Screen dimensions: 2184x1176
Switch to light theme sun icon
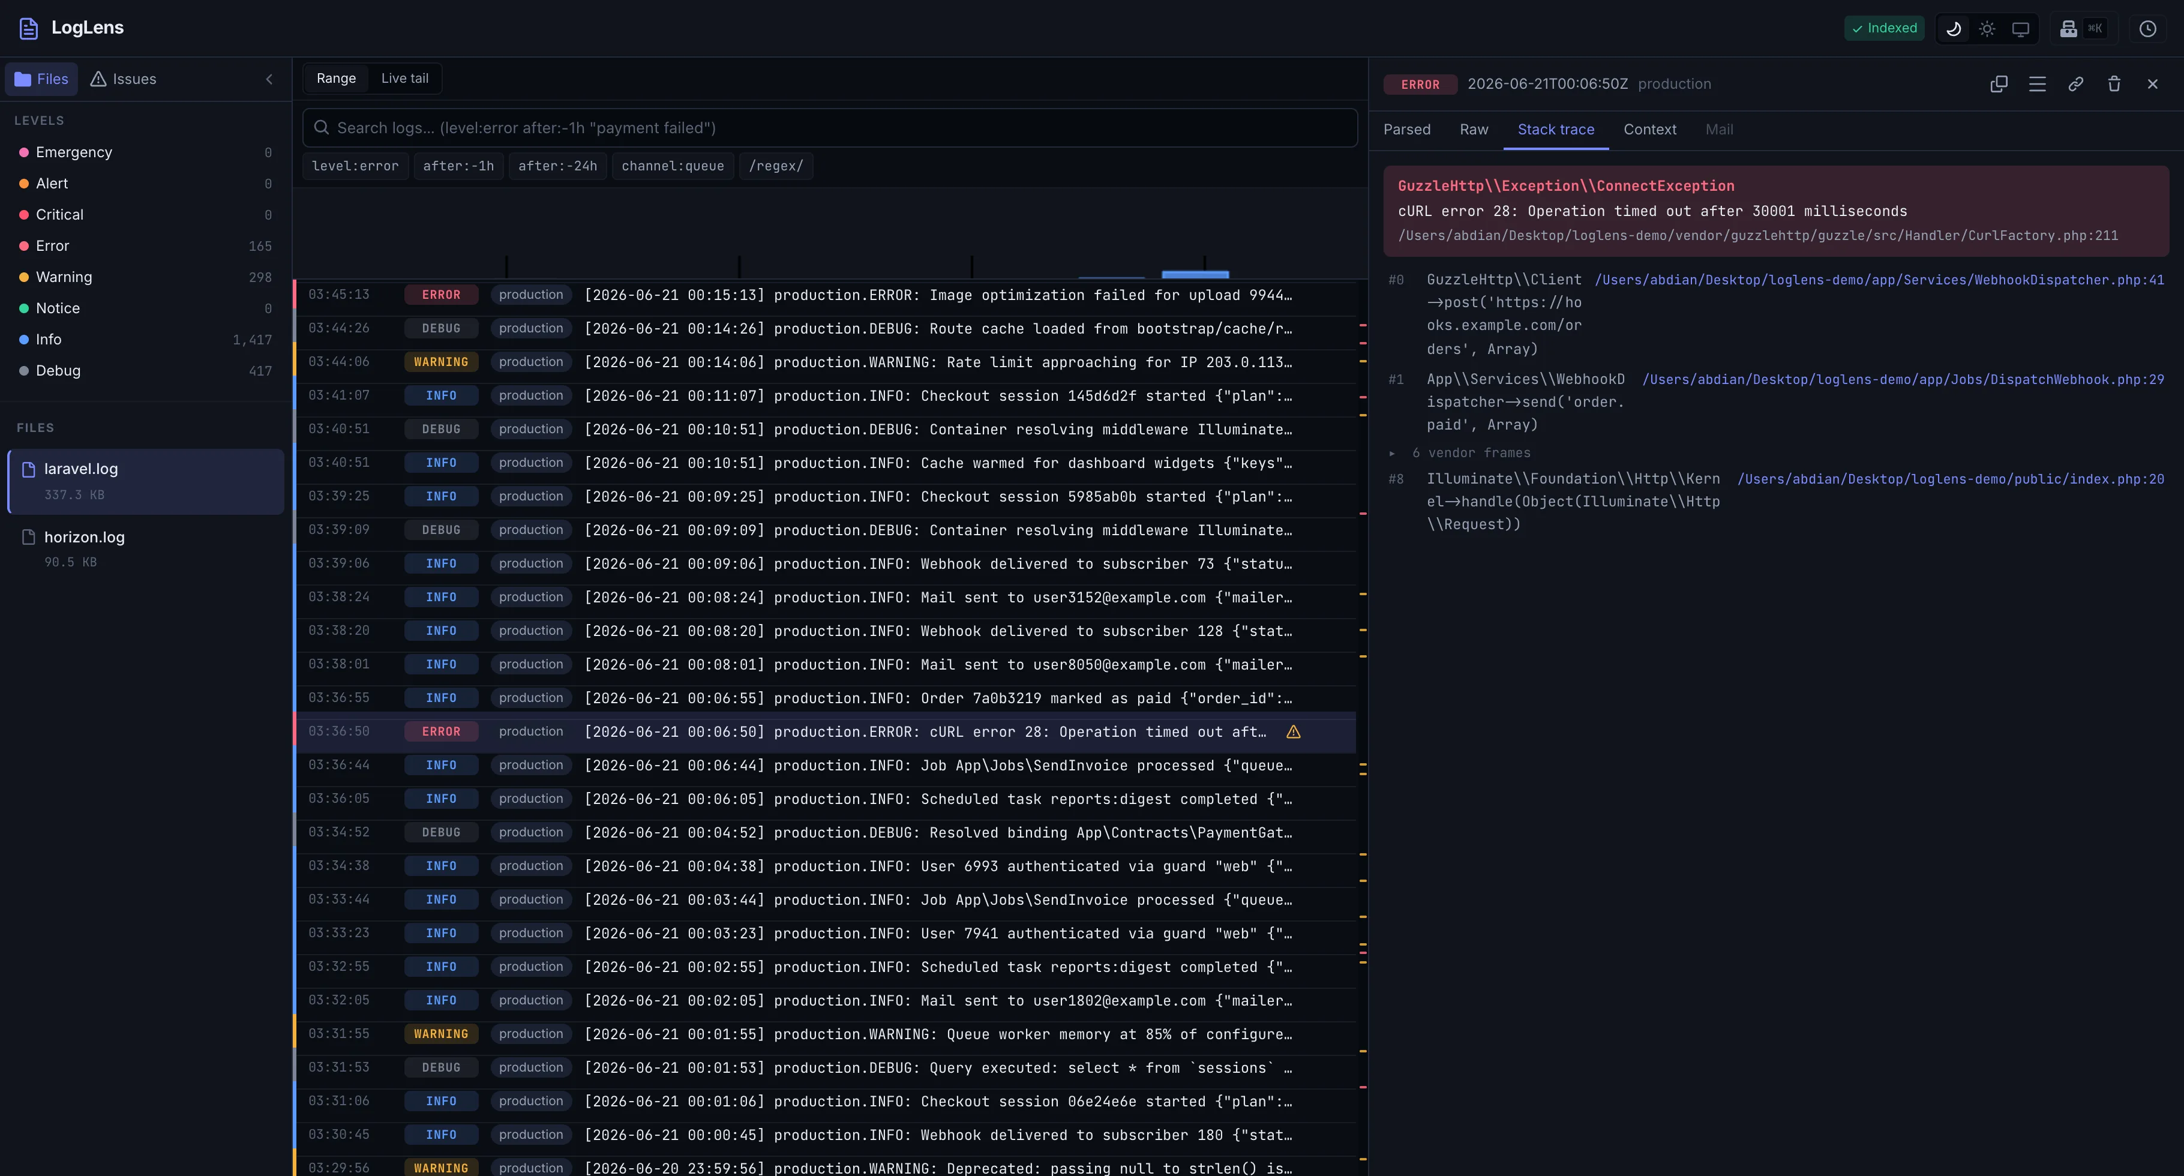(x=1987, y=28)
